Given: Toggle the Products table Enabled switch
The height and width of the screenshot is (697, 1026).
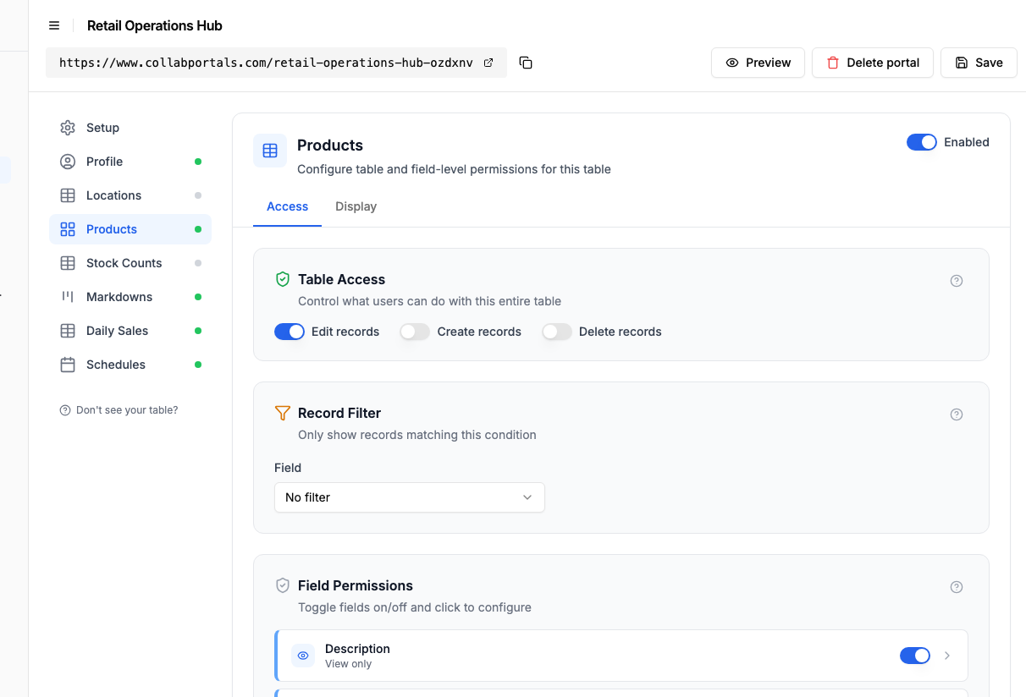Looking at the screenshot, I should coord(922,142).
